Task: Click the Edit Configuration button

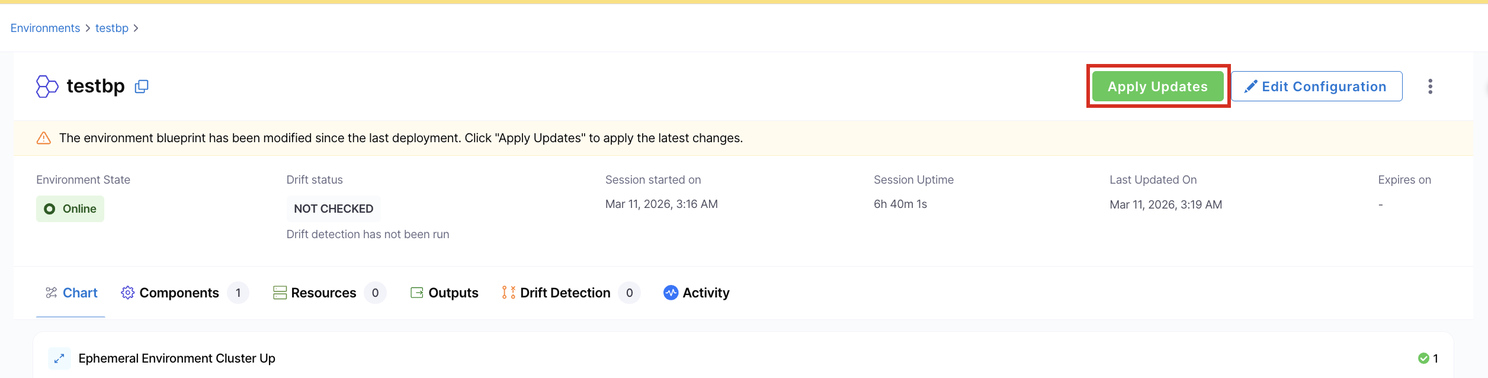Action: tap(1316, 87)
